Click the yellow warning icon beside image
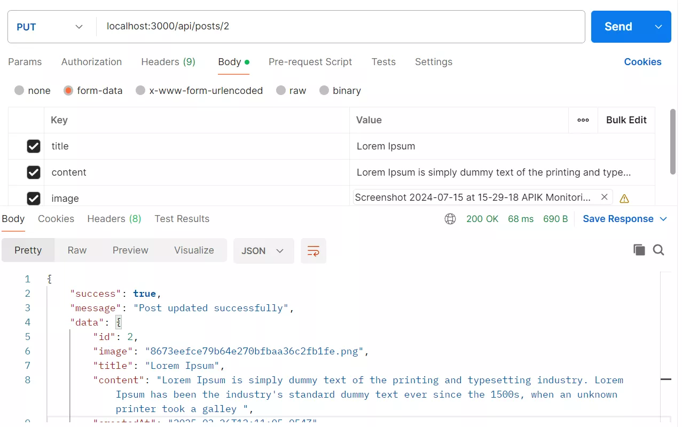 (x=624, y=199)
